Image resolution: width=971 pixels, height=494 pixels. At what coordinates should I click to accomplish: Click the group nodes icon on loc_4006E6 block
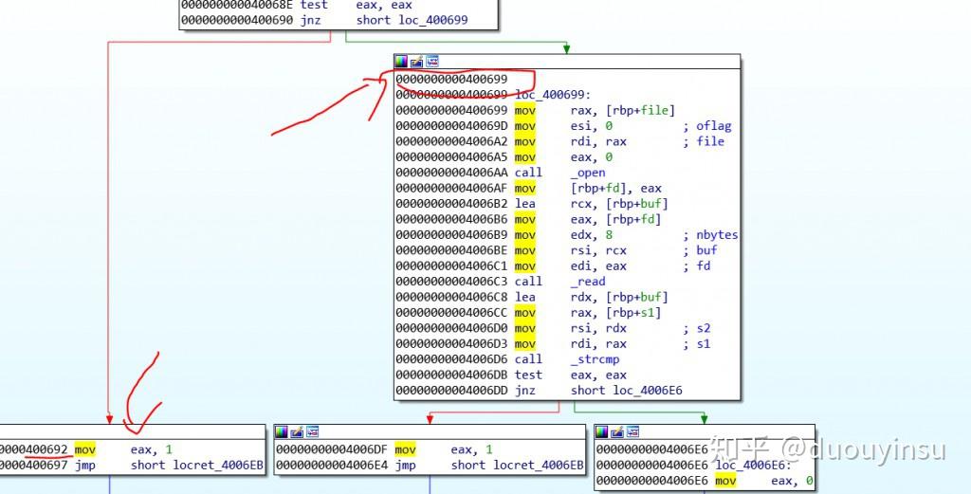[632, 431]
